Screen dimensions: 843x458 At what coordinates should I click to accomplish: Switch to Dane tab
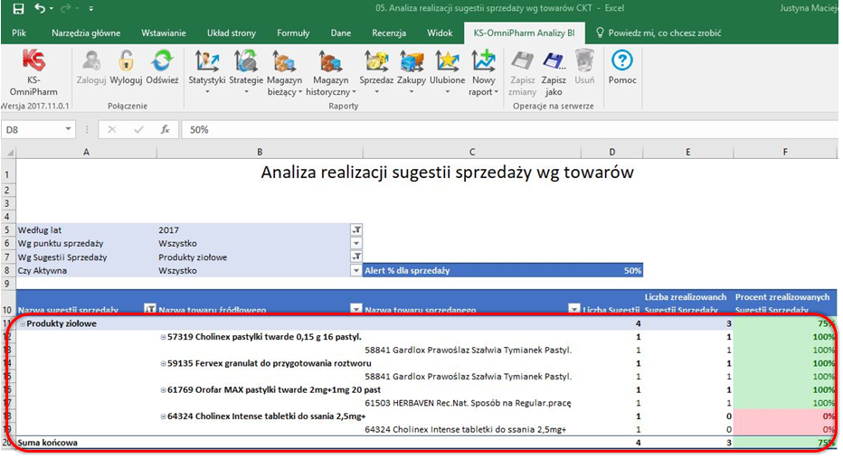coord(341,33)
